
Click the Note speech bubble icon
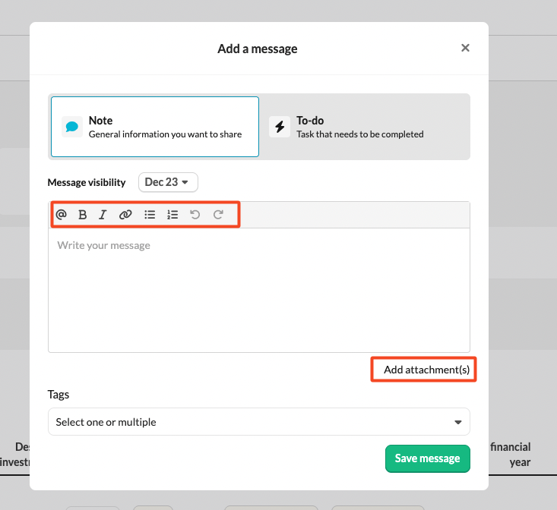coord(72,127)
